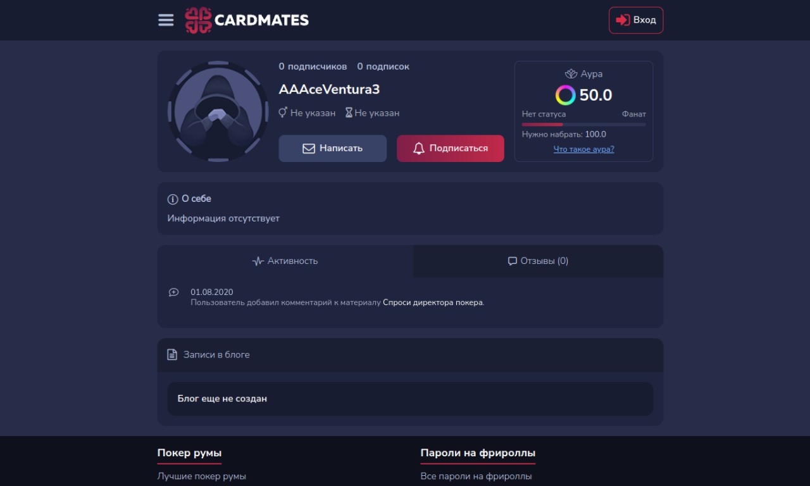Open the 0 подписчиков followers list

[313, 66]
